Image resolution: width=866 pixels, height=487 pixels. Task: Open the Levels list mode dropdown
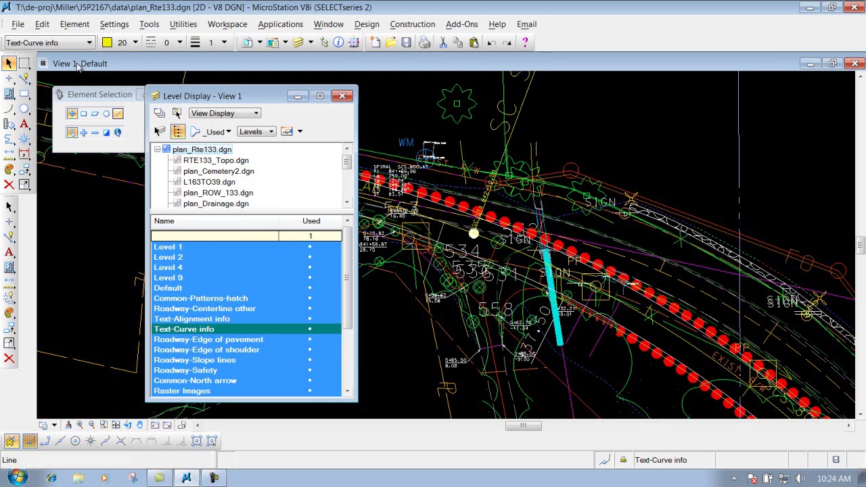256,131
